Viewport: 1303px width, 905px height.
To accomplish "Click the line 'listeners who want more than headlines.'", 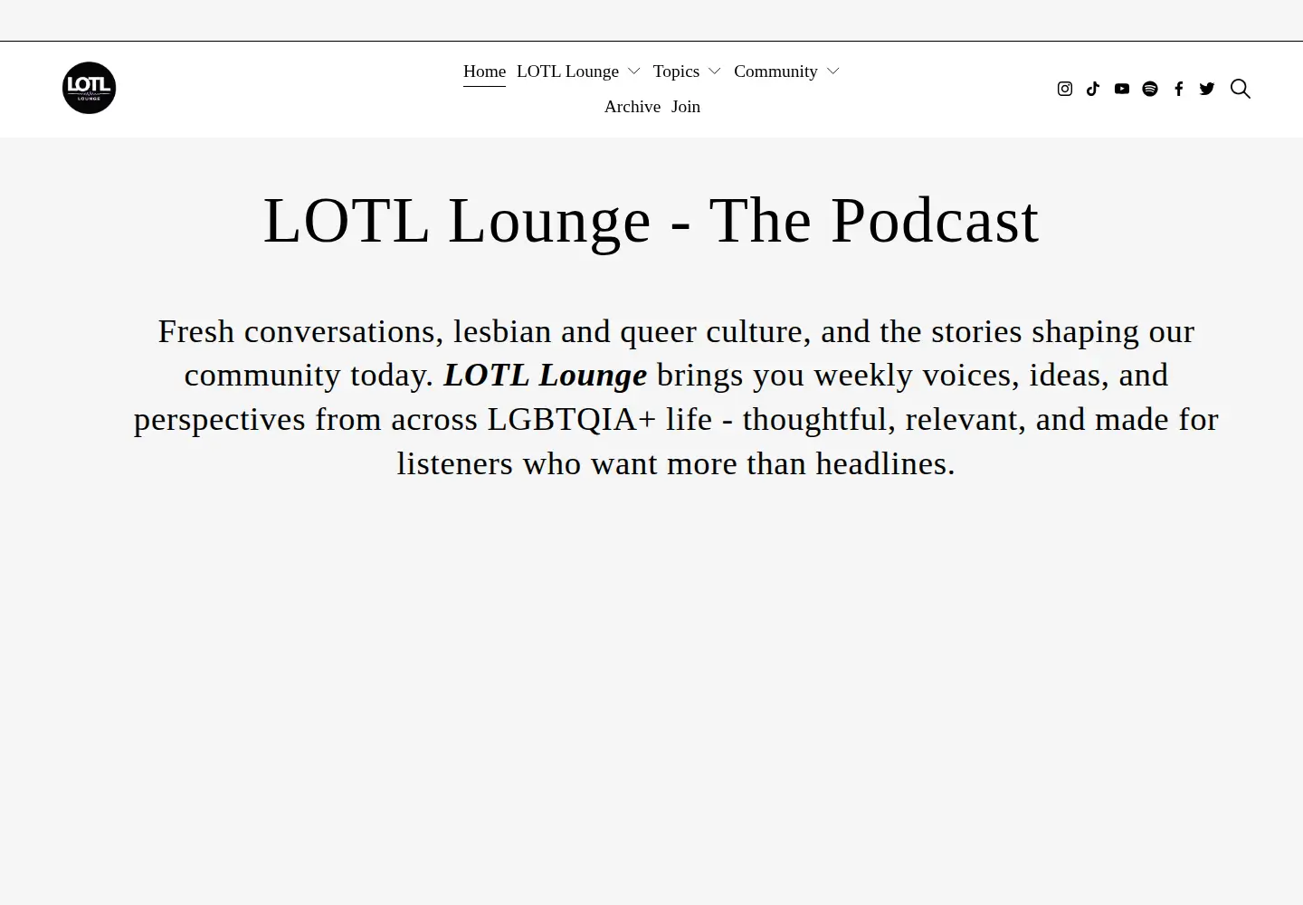I will (x=676, y=463).
